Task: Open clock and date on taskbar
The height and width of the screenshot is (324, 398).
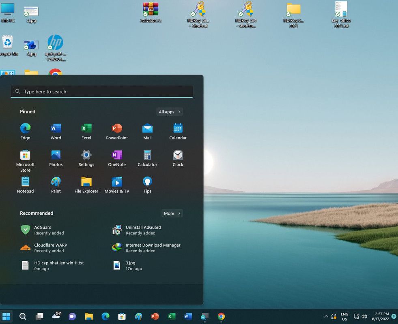Action: (x=380, y=316)
